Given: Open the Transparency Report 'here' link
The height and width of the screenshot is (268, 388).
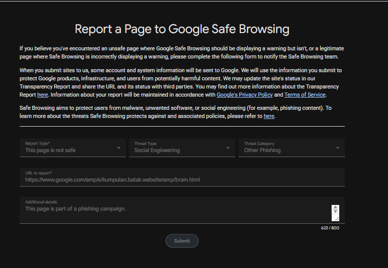Looking at the screenshot, I should pos(42,95).
